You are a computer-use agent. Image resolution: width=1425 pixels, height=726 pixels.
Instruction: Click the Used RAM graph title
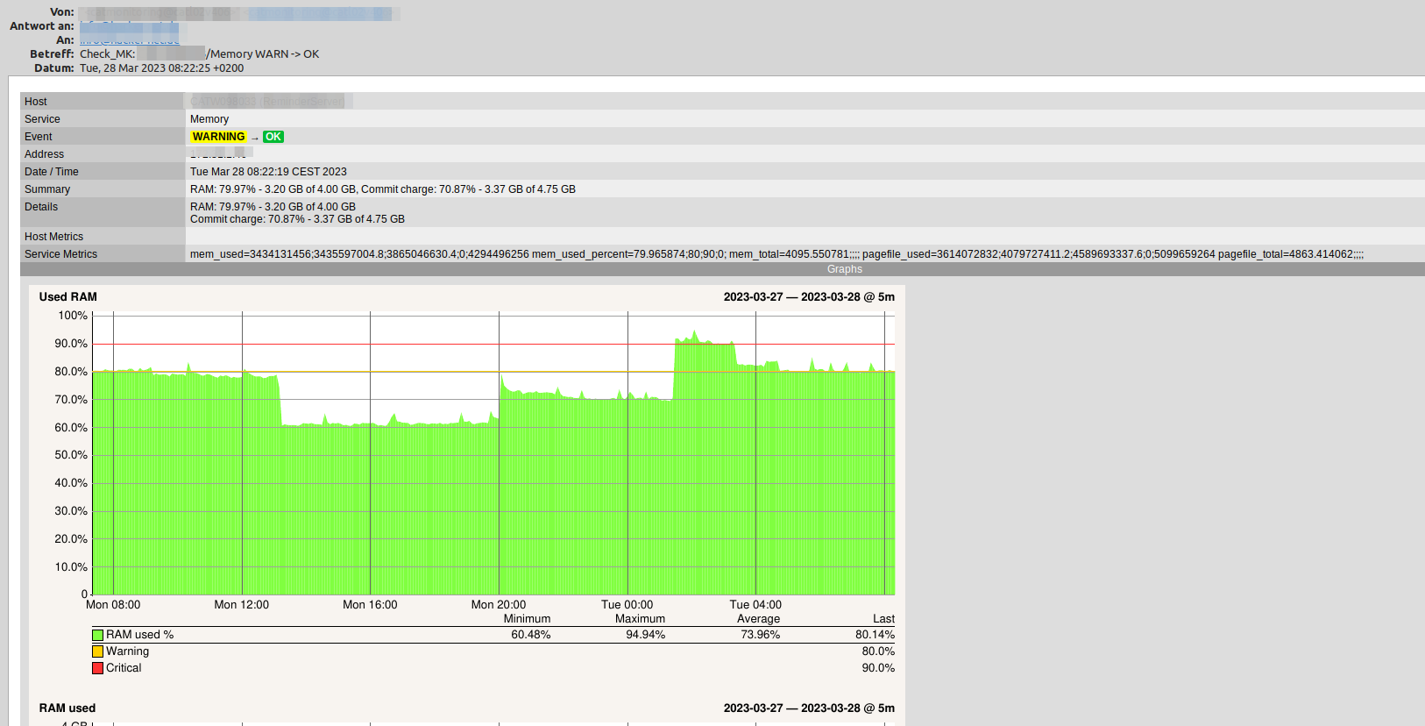pyautogui.click(x=68, y=297)
